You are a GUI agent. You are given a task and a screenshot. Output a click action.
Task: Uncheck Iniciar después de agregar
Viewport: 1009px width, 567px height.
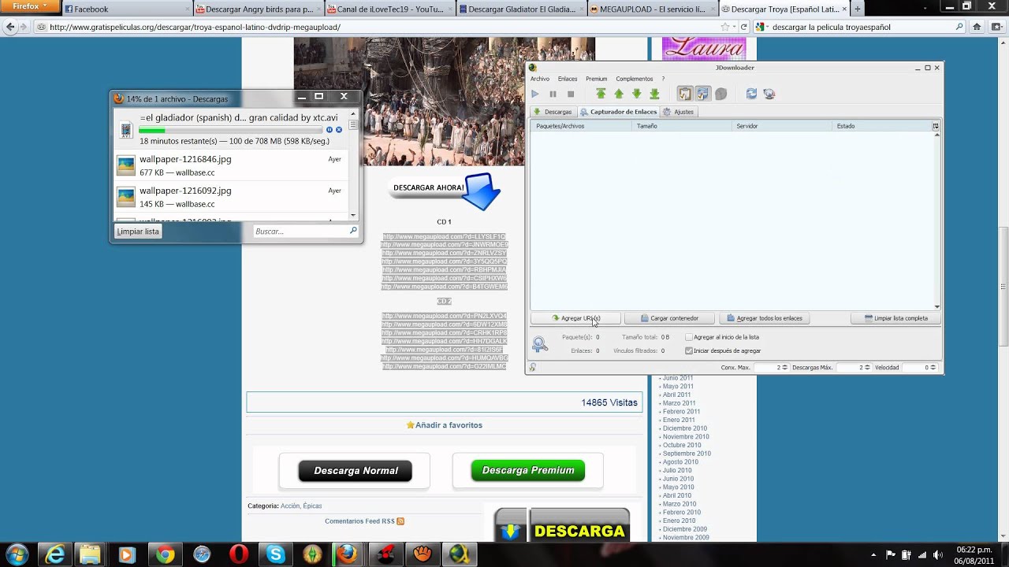click(x=689, y=350)
